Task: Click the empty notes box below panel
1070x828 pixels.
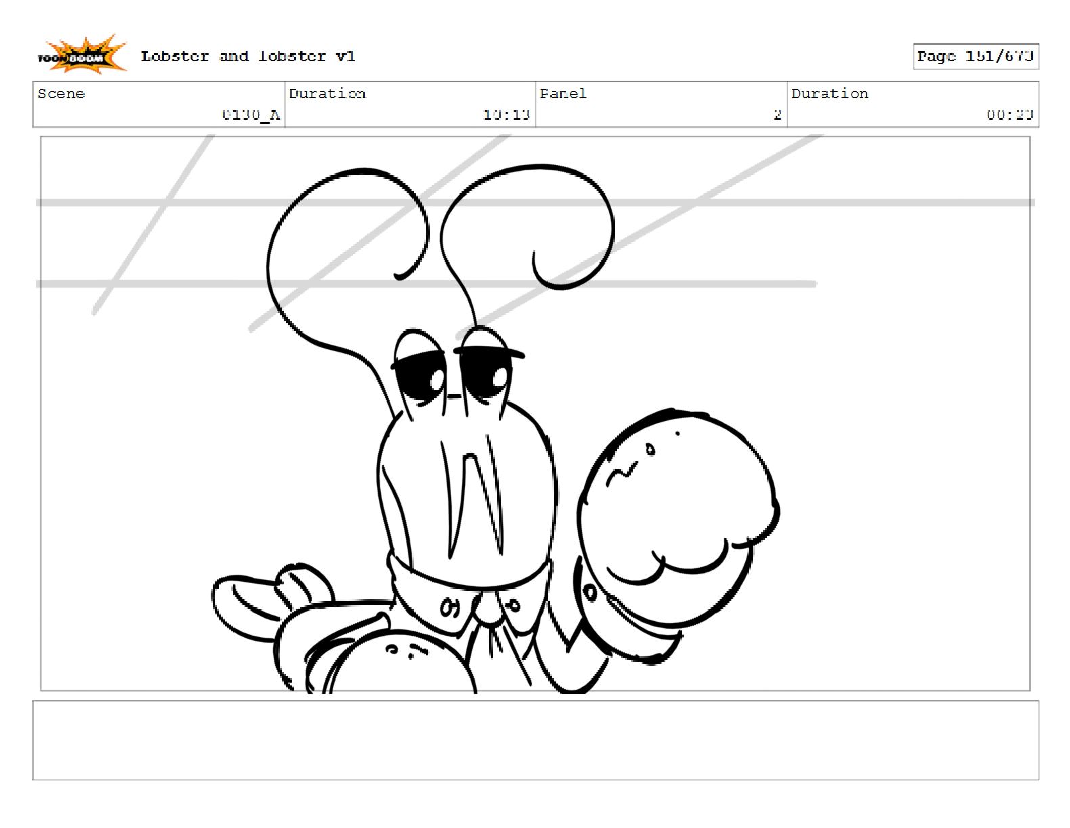Action: (x=535, y=741)
